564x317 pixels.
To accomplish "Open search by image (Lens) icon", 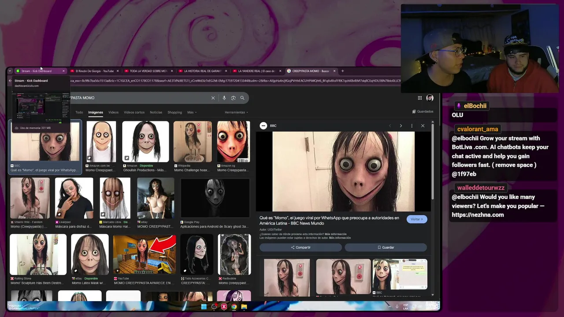I will pos(233,98).
